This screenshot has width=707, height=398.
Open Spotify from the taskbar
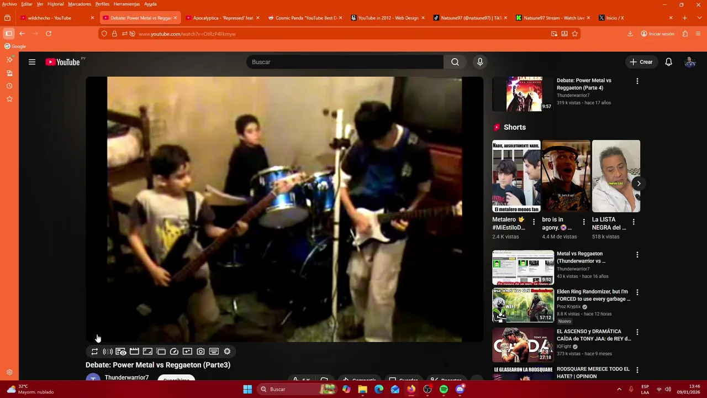(x=444, y=389)
